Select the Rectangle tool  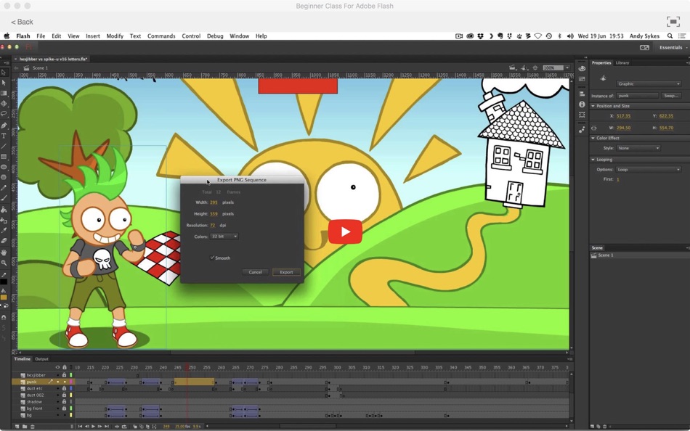click(x=4, y=157)
